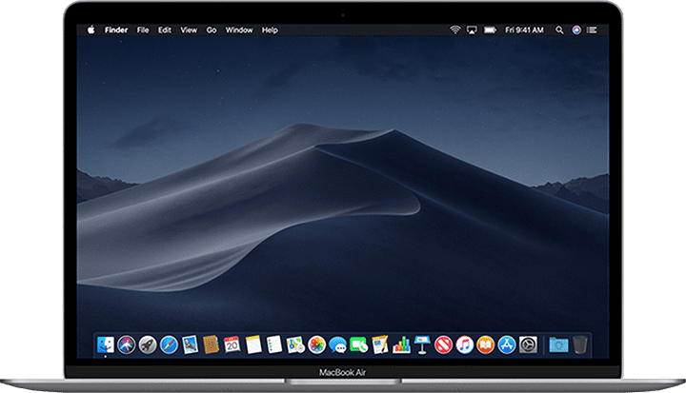686x393 pixels.
Task: Open Launchpad rocket icon
Action: pyautogui.click(x=147, y=344)
